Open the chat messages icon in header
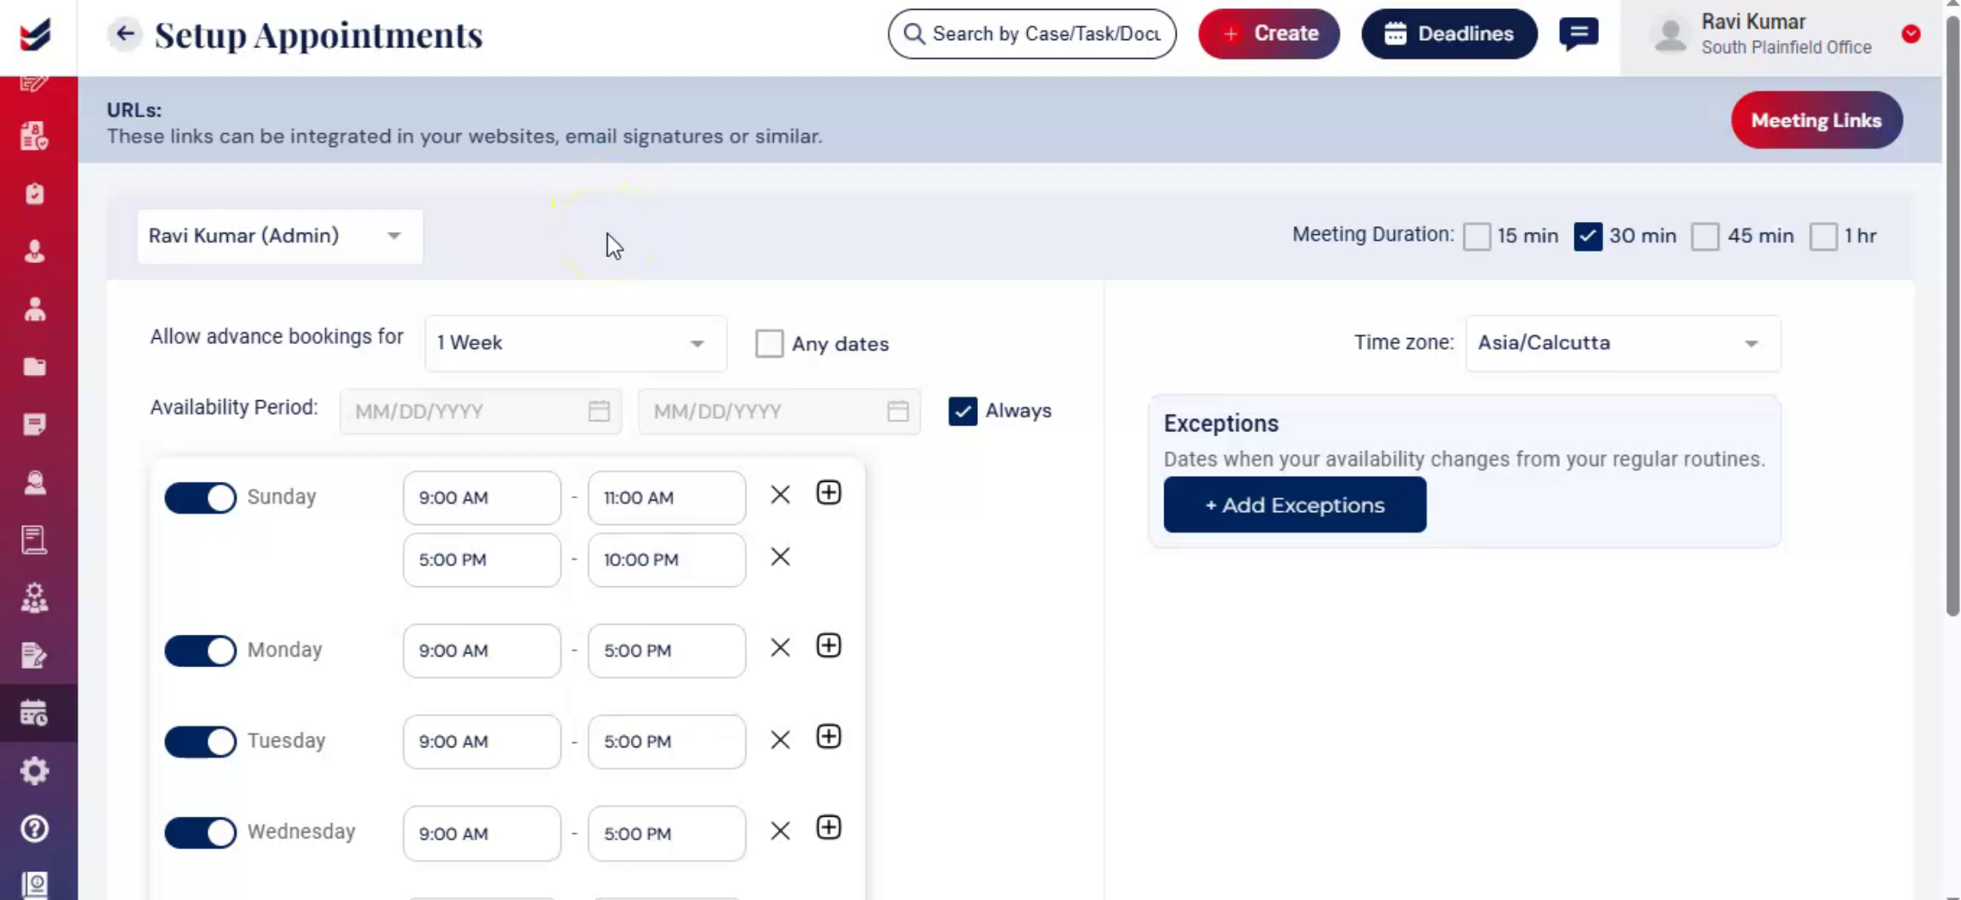 click(x=1578, y=34)
